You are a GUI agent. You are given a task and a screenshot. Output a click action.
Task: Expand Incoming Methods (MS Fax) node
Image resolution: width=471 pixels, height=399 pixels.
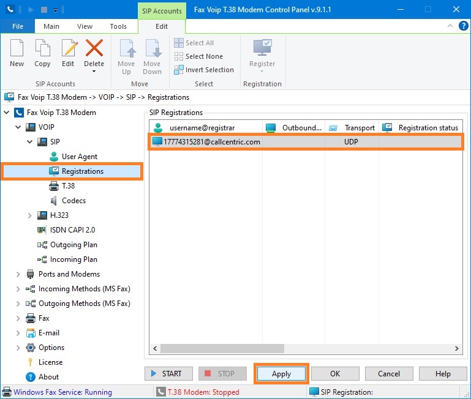(18, 289)
